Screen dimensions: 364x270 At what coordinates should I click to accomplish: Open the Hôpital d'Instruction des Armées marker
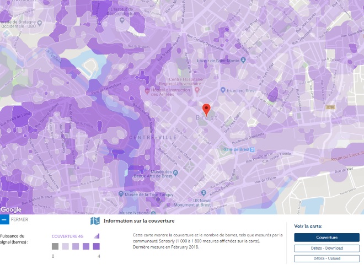tap(147, 90)
